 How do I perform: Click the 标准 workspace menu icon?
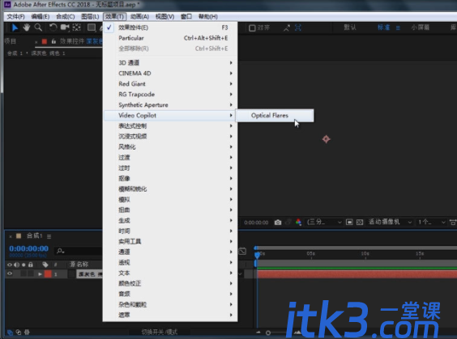(x=398, y=28)
